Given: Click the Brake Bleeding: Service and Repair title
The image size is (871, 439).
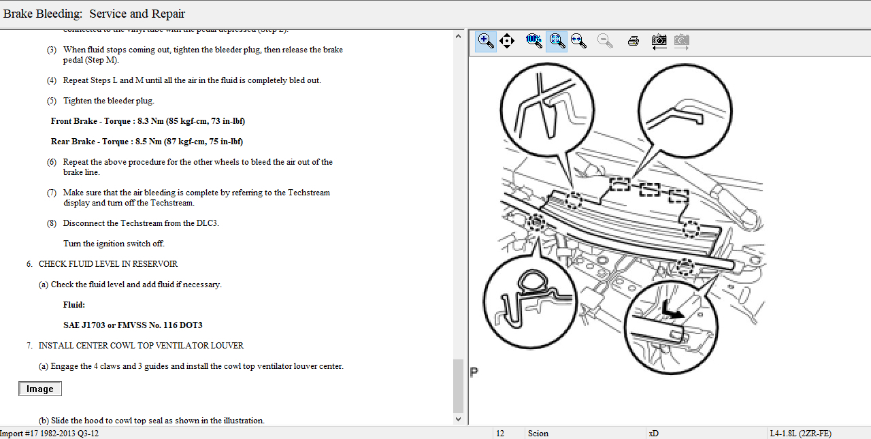Looking at the screenshot, I should click(x=94, y=14).
